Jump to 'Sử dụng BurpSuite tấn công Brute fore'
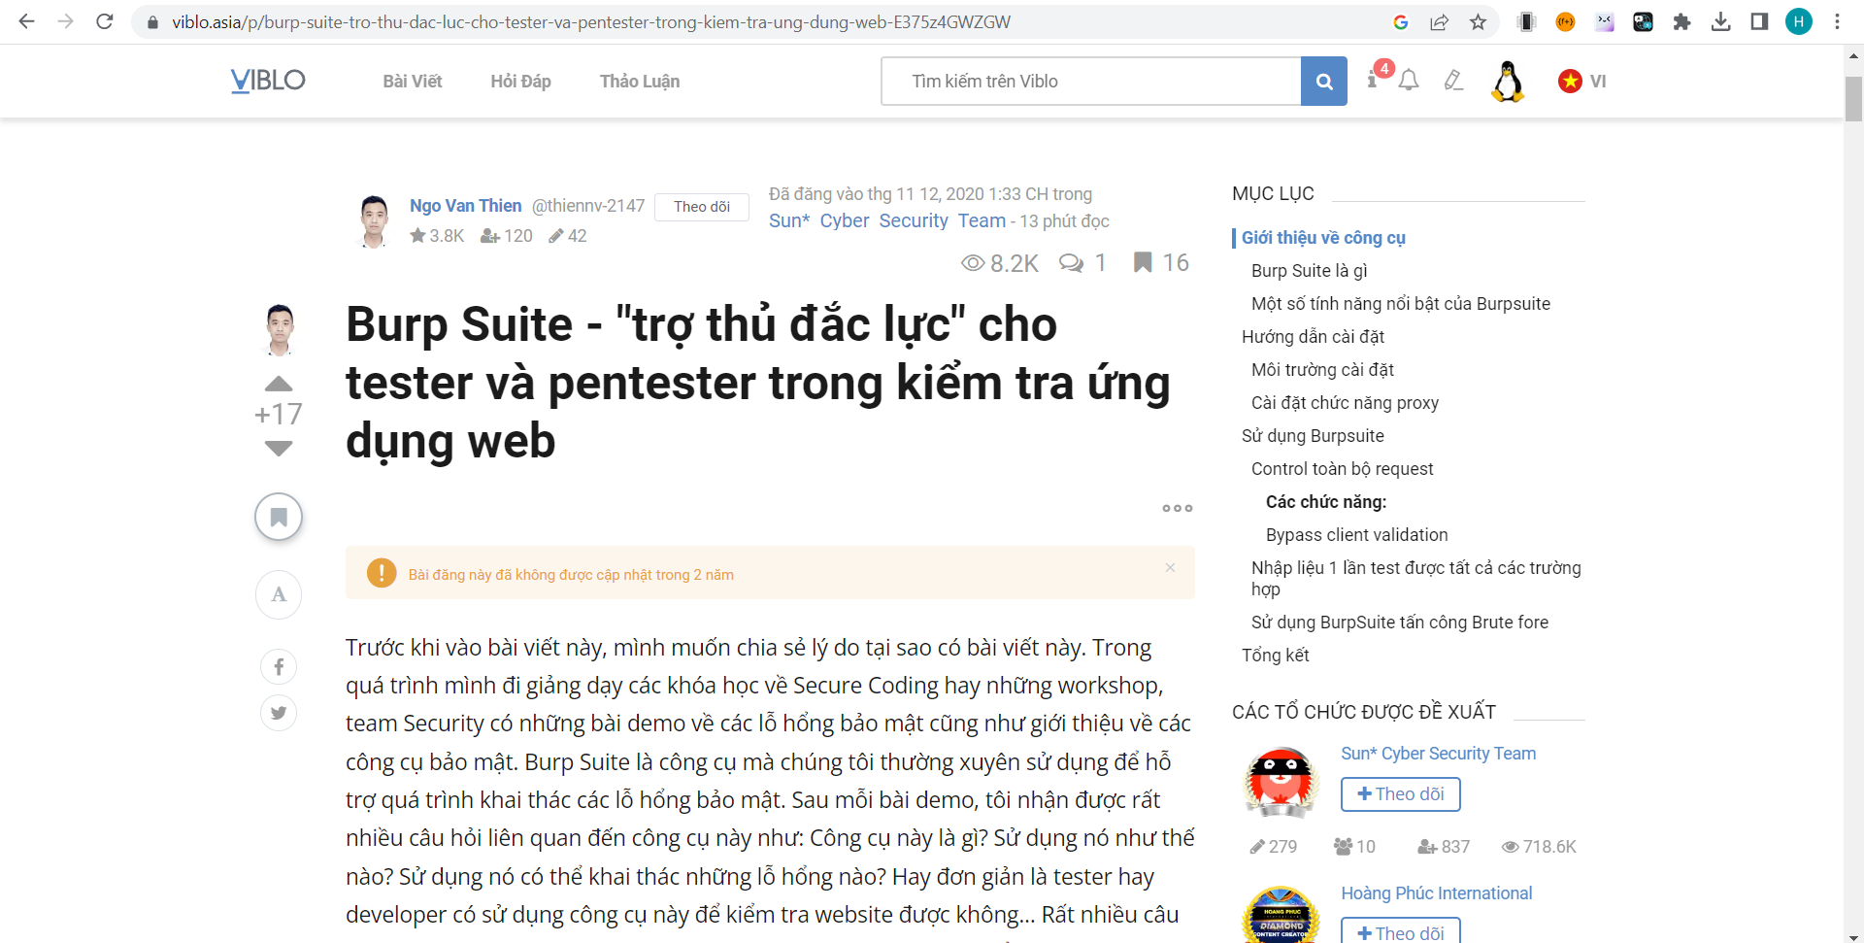1864x943 pixels. click(x=1399, y=623)
